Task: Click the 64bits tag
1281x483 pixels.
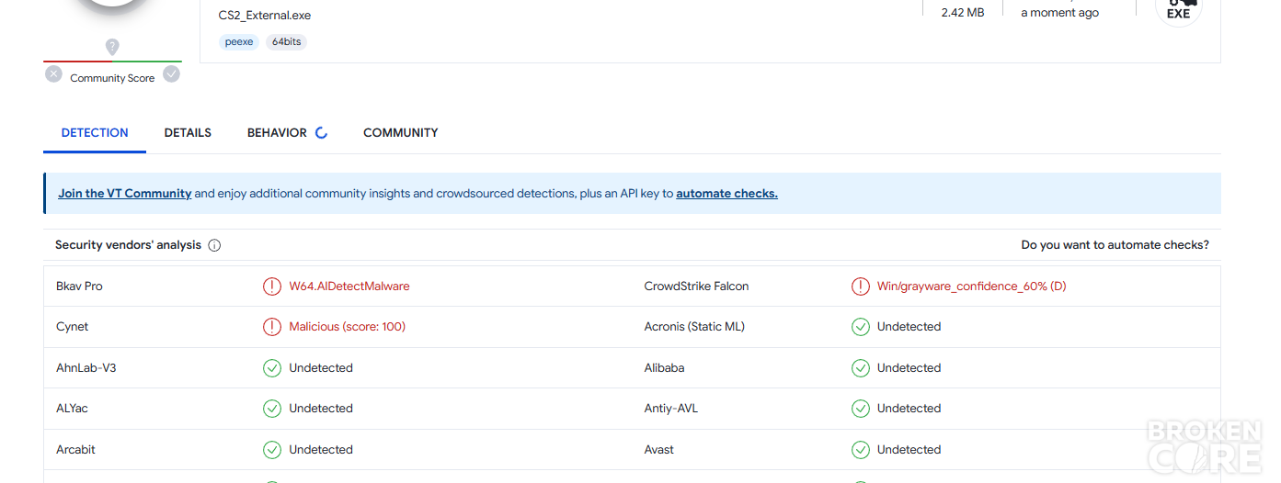Action: (286, 42)
